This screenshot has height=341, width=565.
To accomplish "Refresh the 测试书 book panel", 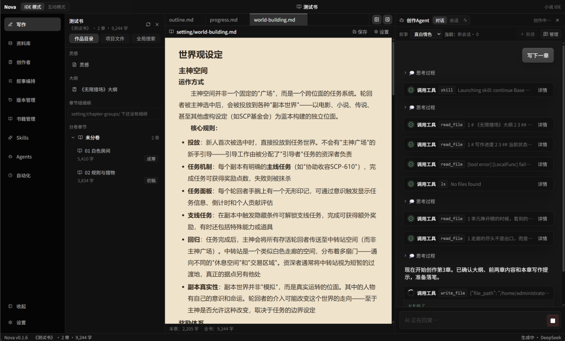I will point(148,25).
